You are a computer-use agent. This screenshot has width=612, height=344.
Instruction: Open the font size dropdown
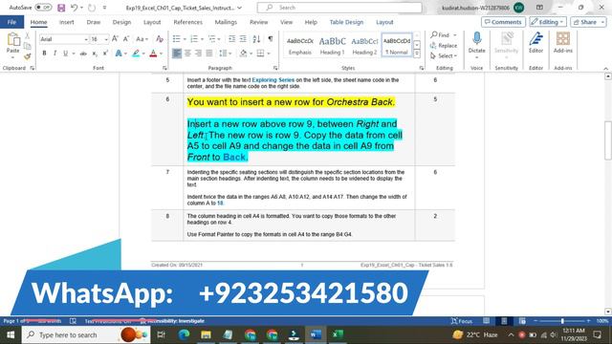point(106,39)
